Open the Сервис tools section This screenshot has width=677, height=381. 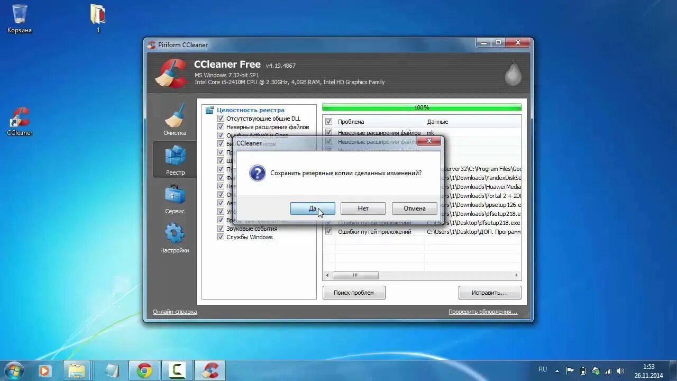pos(175,198)
